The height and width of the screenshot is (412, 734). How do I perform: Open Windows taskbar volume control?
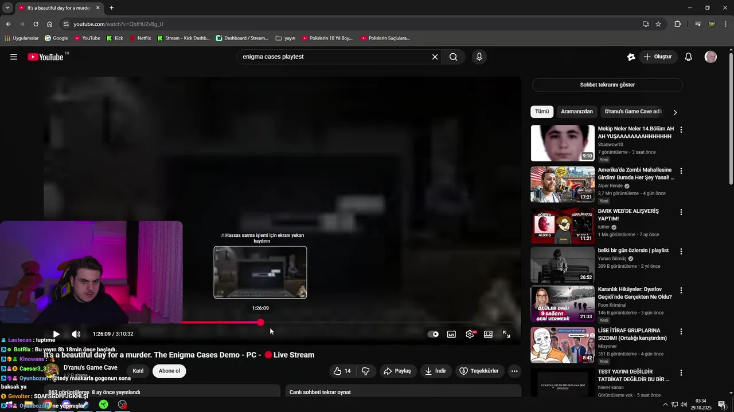[684, 405]
